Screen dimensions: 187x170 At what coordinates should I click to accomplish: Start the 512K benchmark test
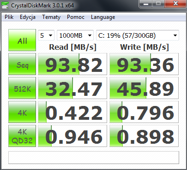coord(22,88)
